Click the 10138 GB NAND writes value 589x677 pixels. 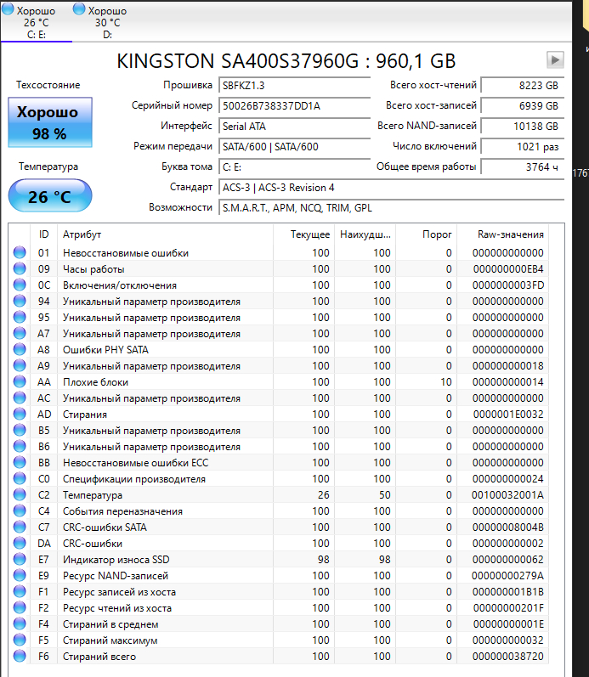(522, 126)
